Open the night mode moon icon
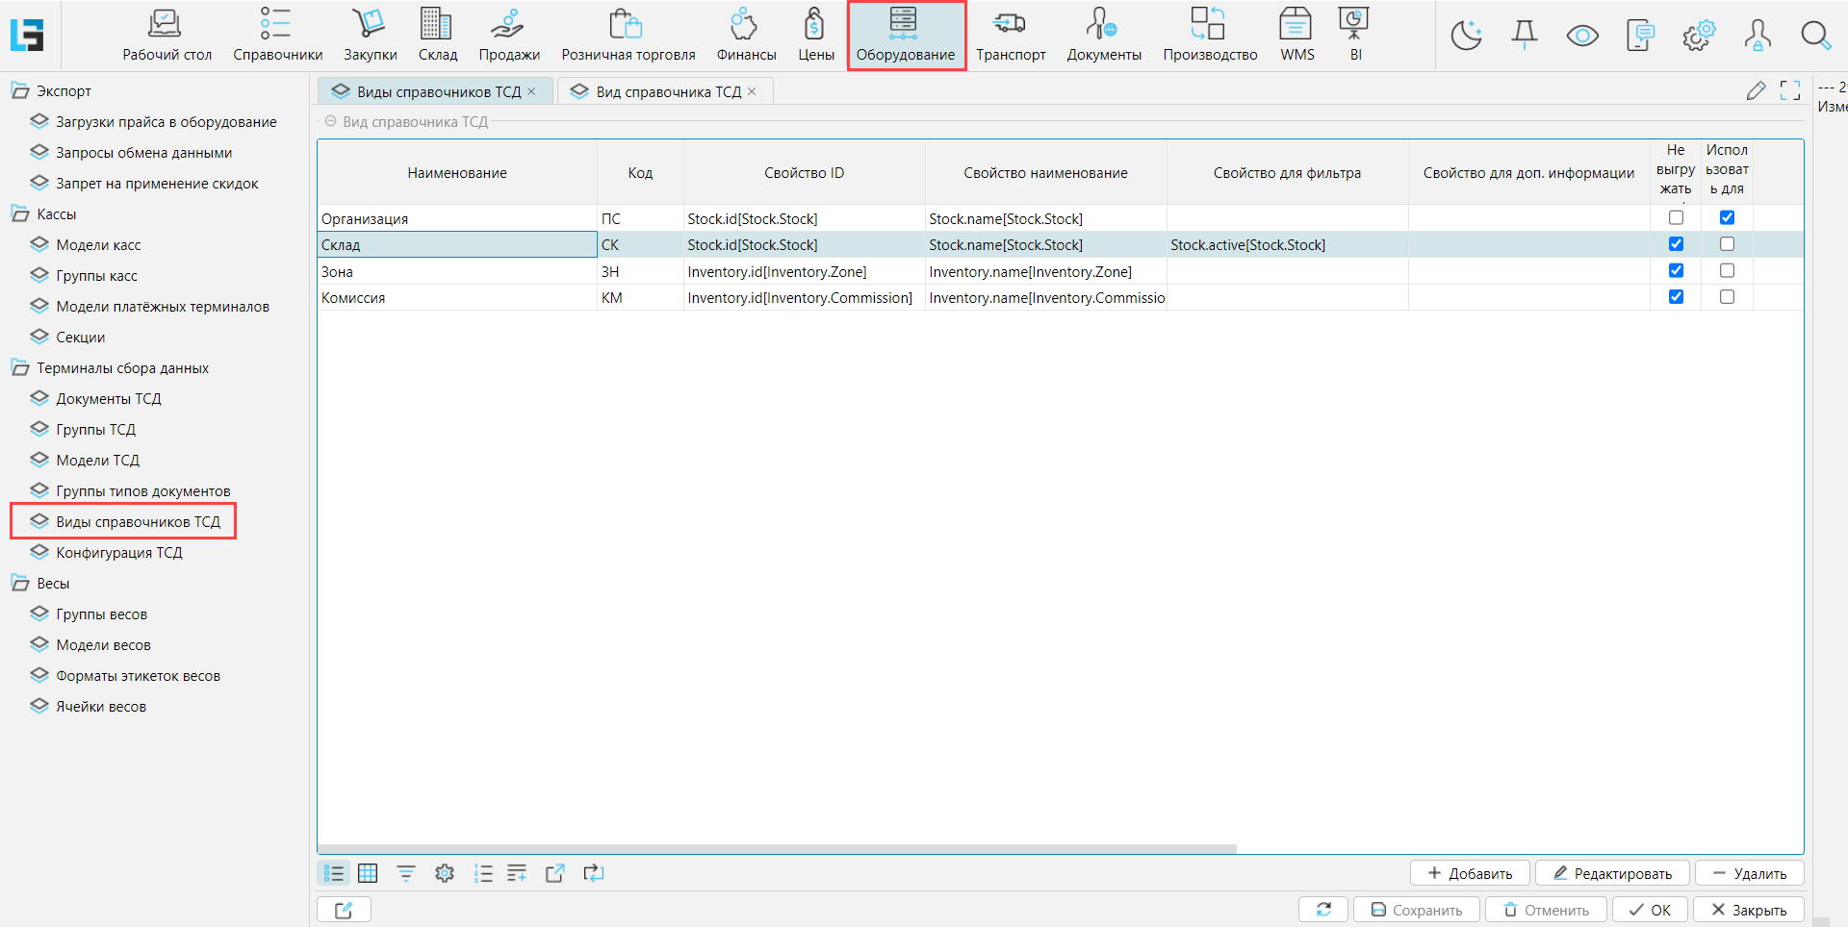The height and width of the screenshot is (927, 1848). (1466, 36)
